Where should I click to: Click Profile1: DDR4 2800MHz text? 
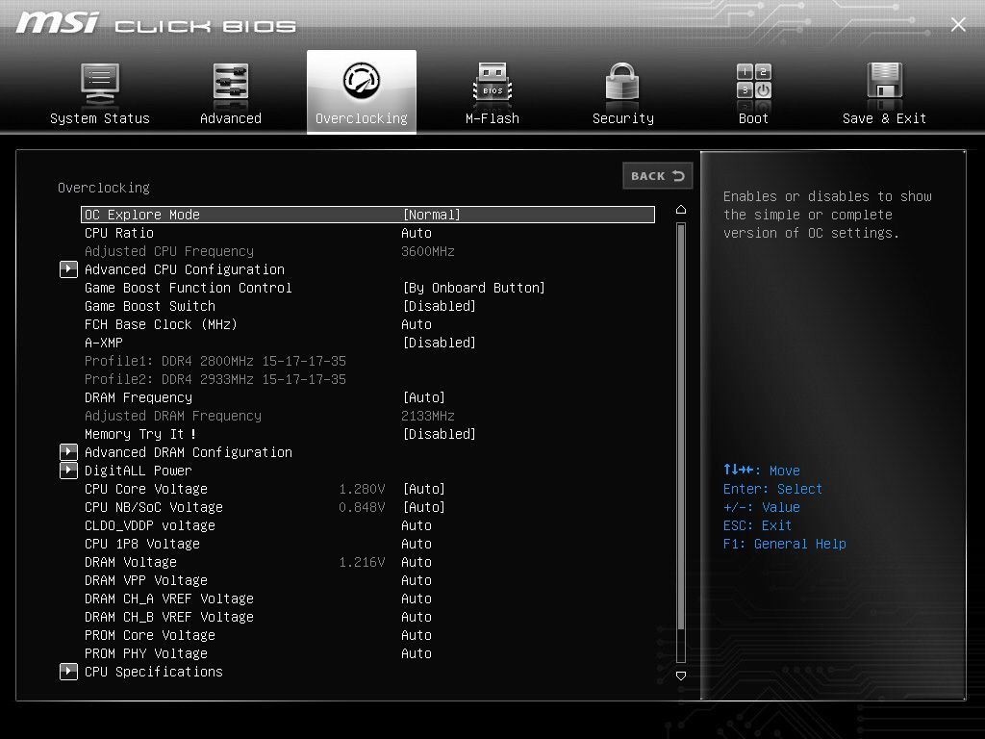tap(215, 362)
